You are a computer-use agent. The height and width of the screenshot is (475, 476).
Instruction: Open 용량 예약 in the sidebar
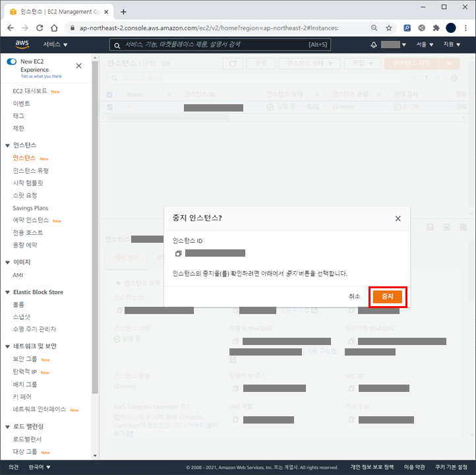tap(25, 245)
